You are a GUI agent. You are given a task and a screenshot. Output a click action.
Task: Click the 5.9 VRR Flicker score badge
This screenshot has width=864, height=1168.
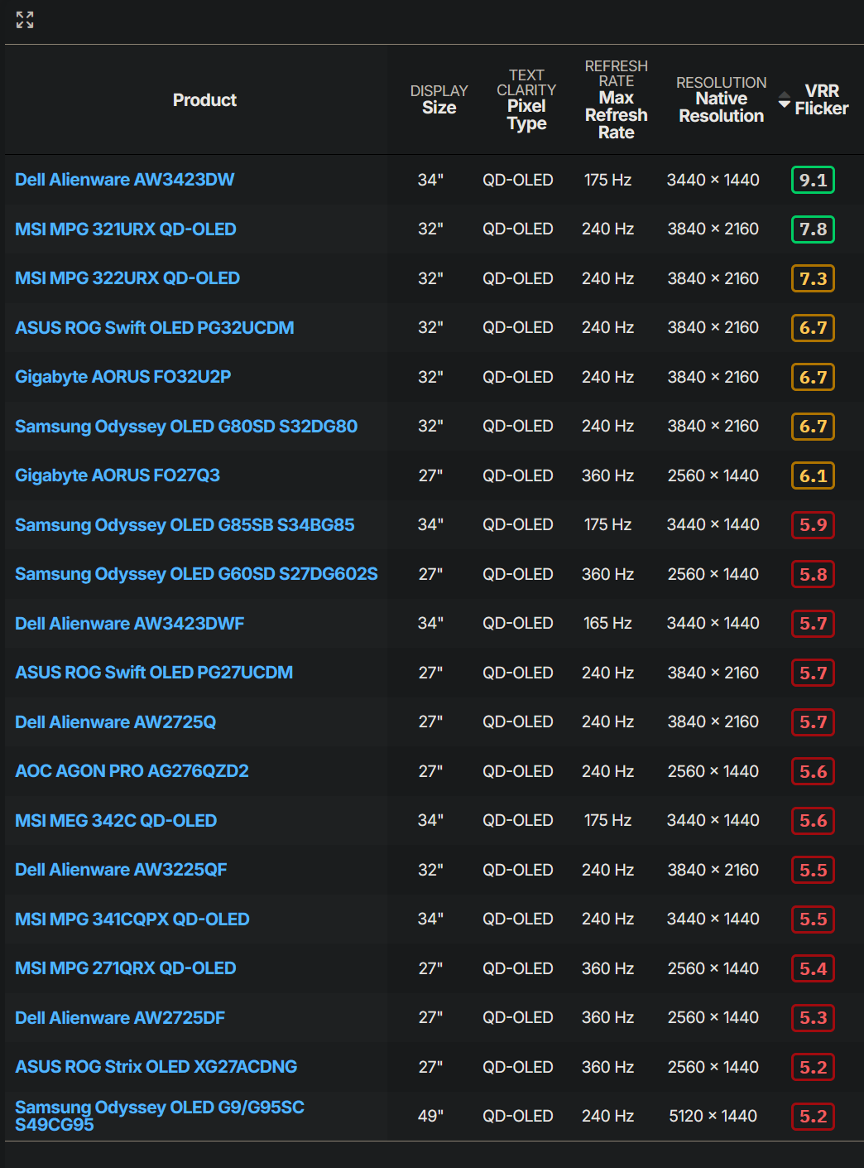[813, 525]
